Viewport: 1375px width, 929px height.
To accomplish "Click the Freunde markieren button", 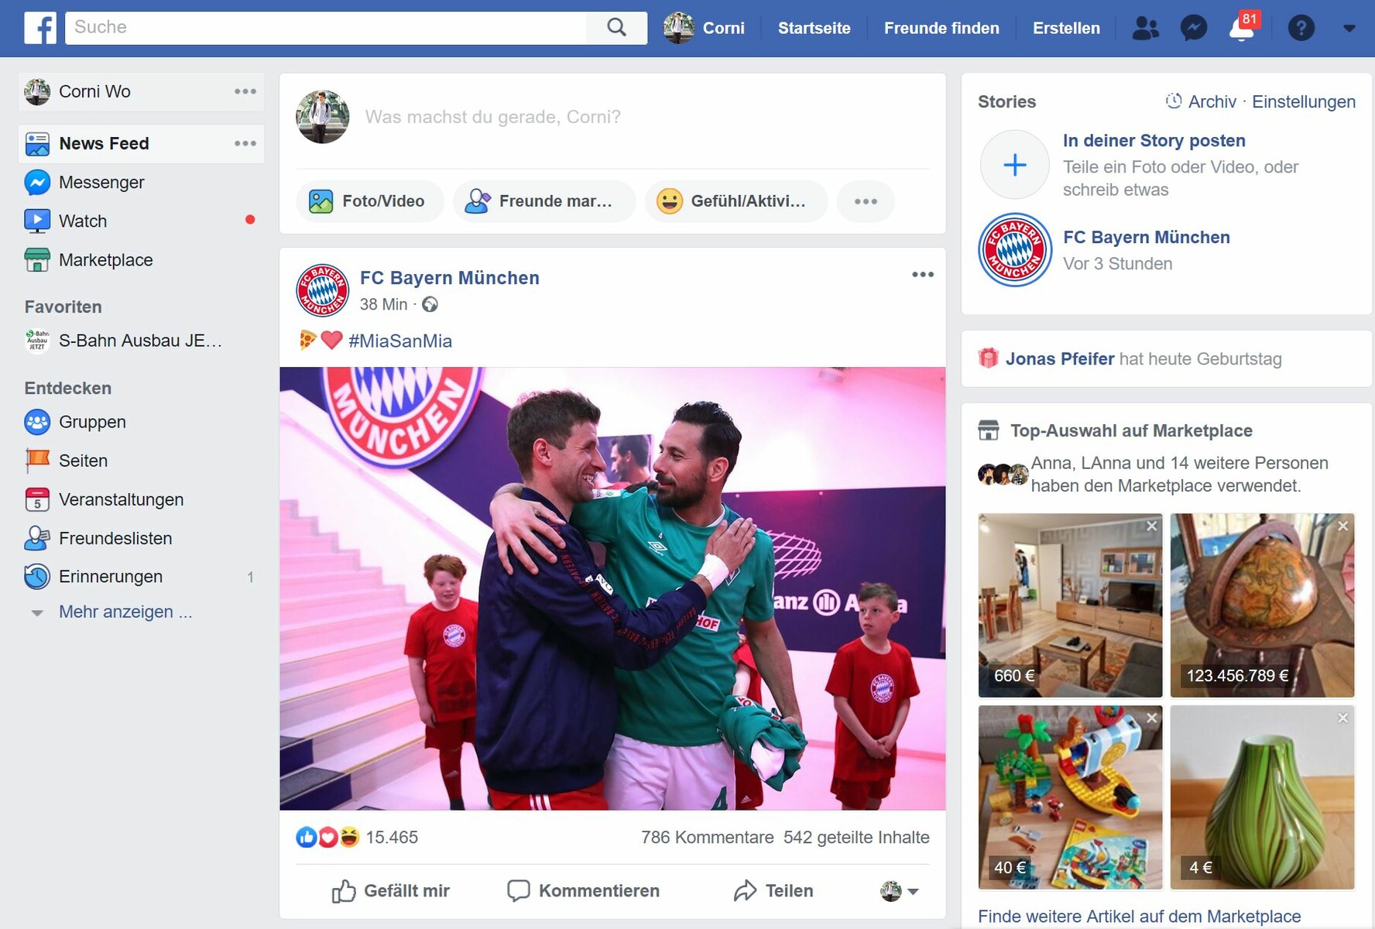I will 543,201.
